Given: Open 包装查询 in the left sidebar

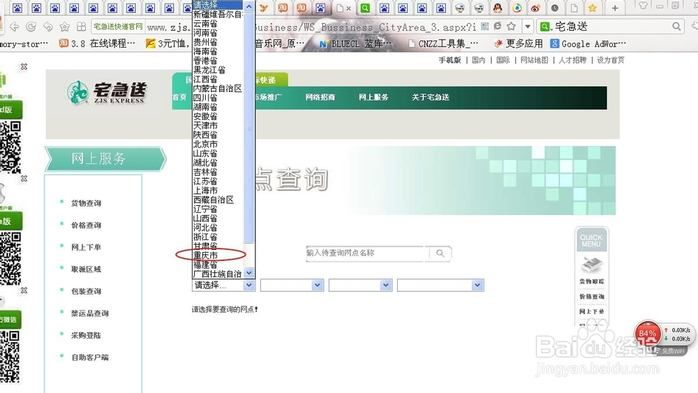Looking at the screenshot, I should [x=86, y=291].
